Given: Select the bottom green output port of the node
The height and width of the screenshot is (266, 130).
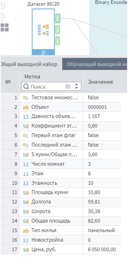Looking at the screenshot, I should point(58,41).
